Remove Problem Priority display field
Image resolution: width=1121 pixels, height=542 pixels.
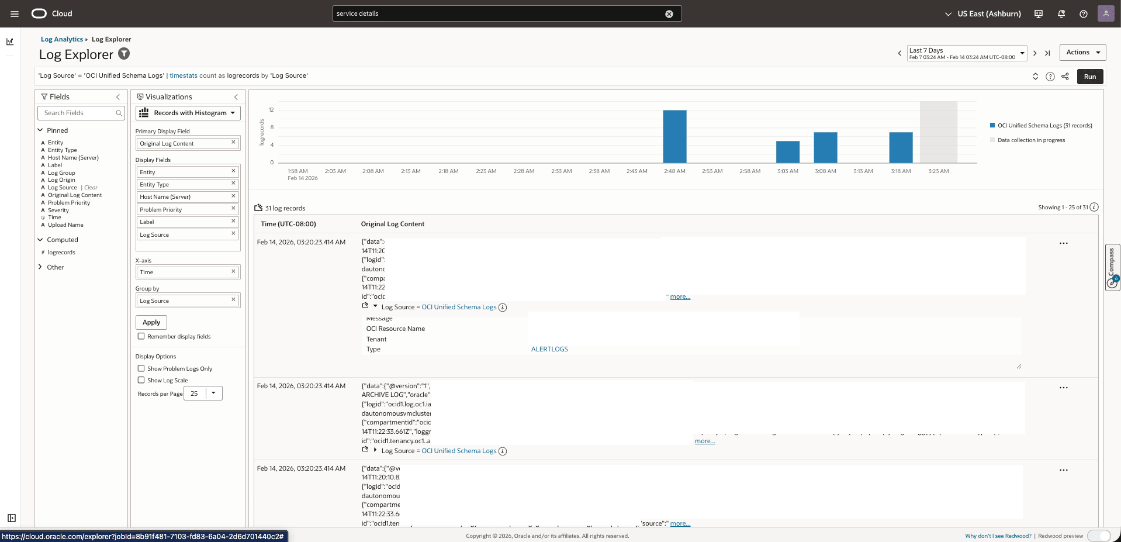coord(233,209)
